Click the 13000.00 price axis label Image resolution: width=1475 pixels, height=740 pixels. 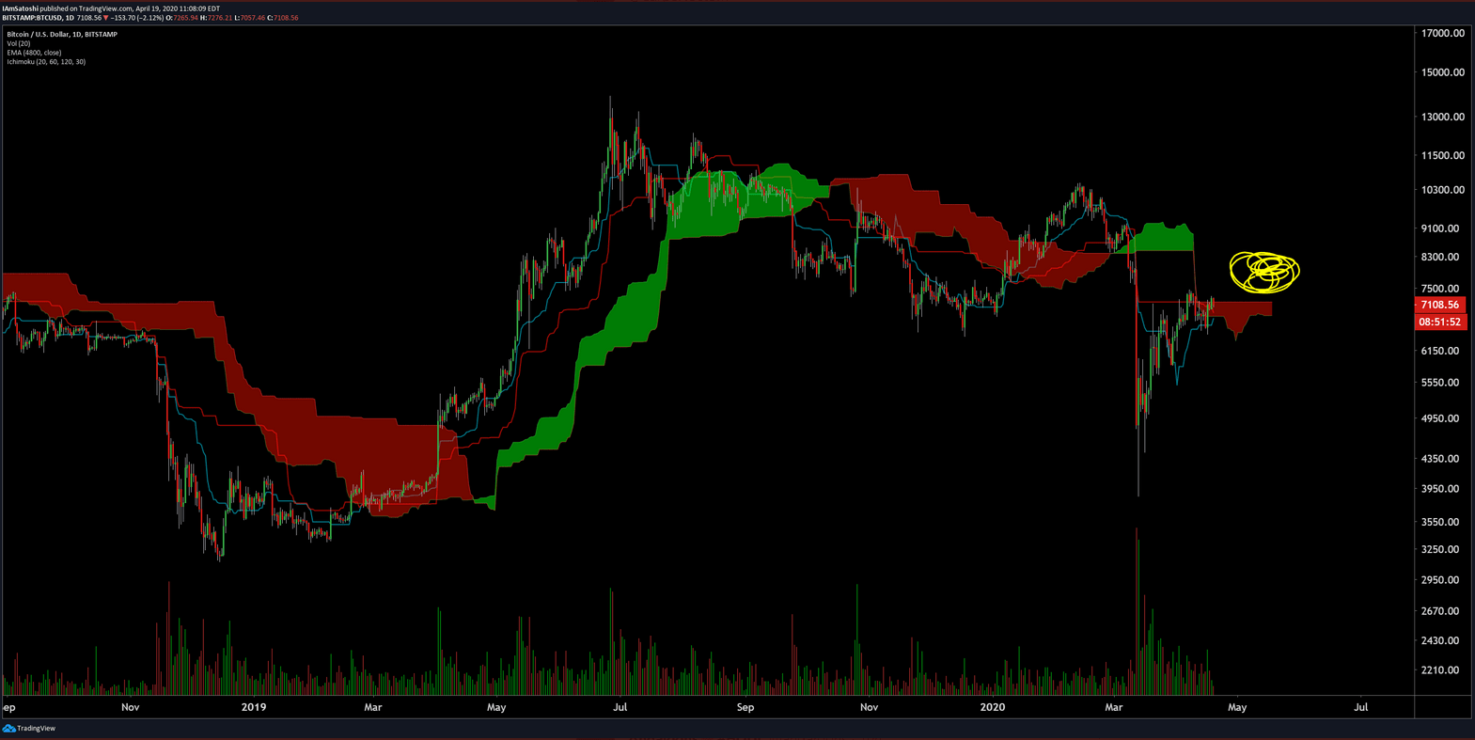tap(1443, 117)
